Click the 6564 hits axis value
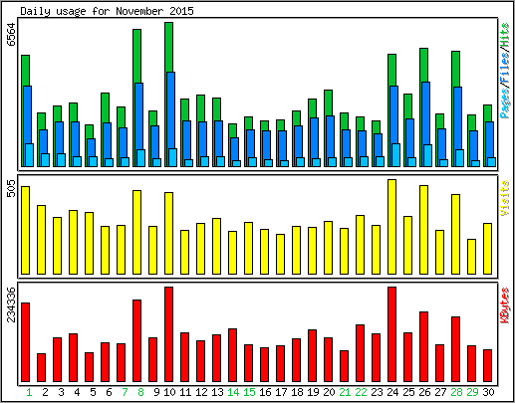The image size is (515, 403). [x=12, y=34]
